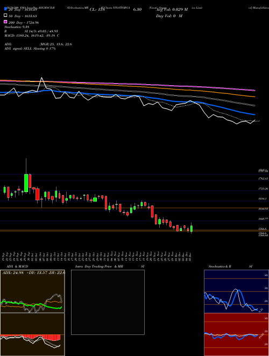Click the 'Stochastics & R SI' panel title
Image resolution: width=269 pixels, height=356 pixels.
pos(230,266)
